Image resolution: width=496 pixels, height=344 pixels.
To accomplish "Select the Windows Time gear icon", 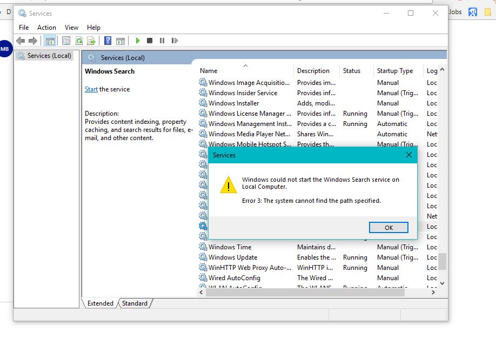I will (x=203, y=247).
